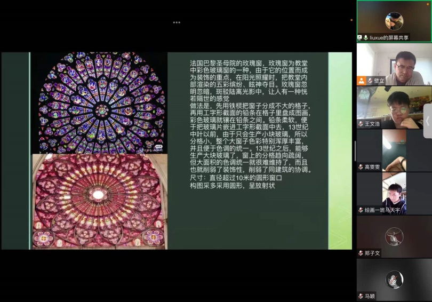Click the screen share icon on liuxue's tile
Image resolution: width=432 pixels, height=302 pixels.
[x=360, y=38]
